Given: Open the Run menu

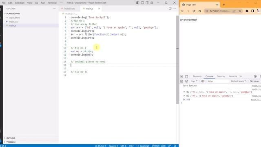Looking at the screenshot, I should 43,3.
